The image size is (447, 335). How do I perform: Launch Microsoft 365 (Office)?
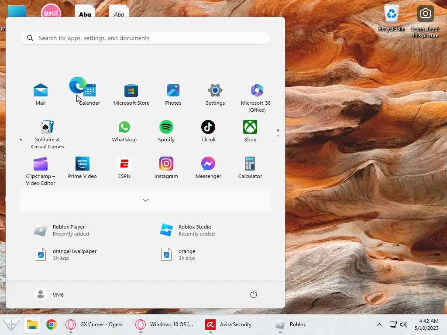tap(257, 98)
